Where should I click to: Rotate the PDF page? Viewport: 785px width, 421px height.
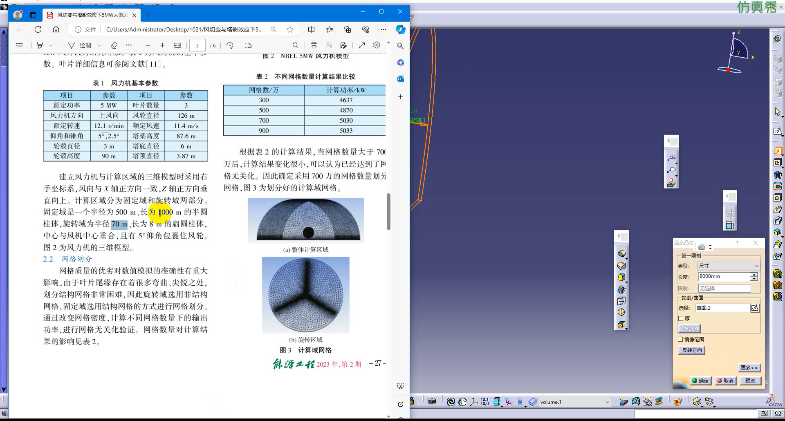(x=230, y=45)
